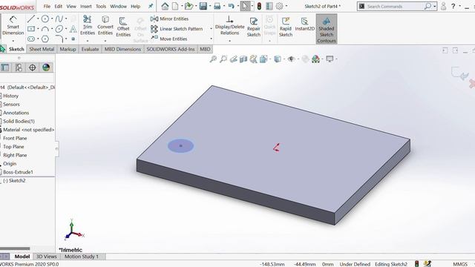475x267 pixels.
Task: Select the sketch Text tool
Action: pyautogui.click(x=73, y=29)
